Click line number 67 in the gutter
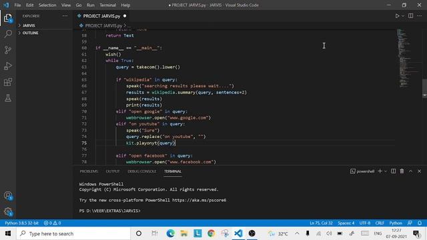Image resolution: width=427 pixels, height=240 pixels. (84, 93)
